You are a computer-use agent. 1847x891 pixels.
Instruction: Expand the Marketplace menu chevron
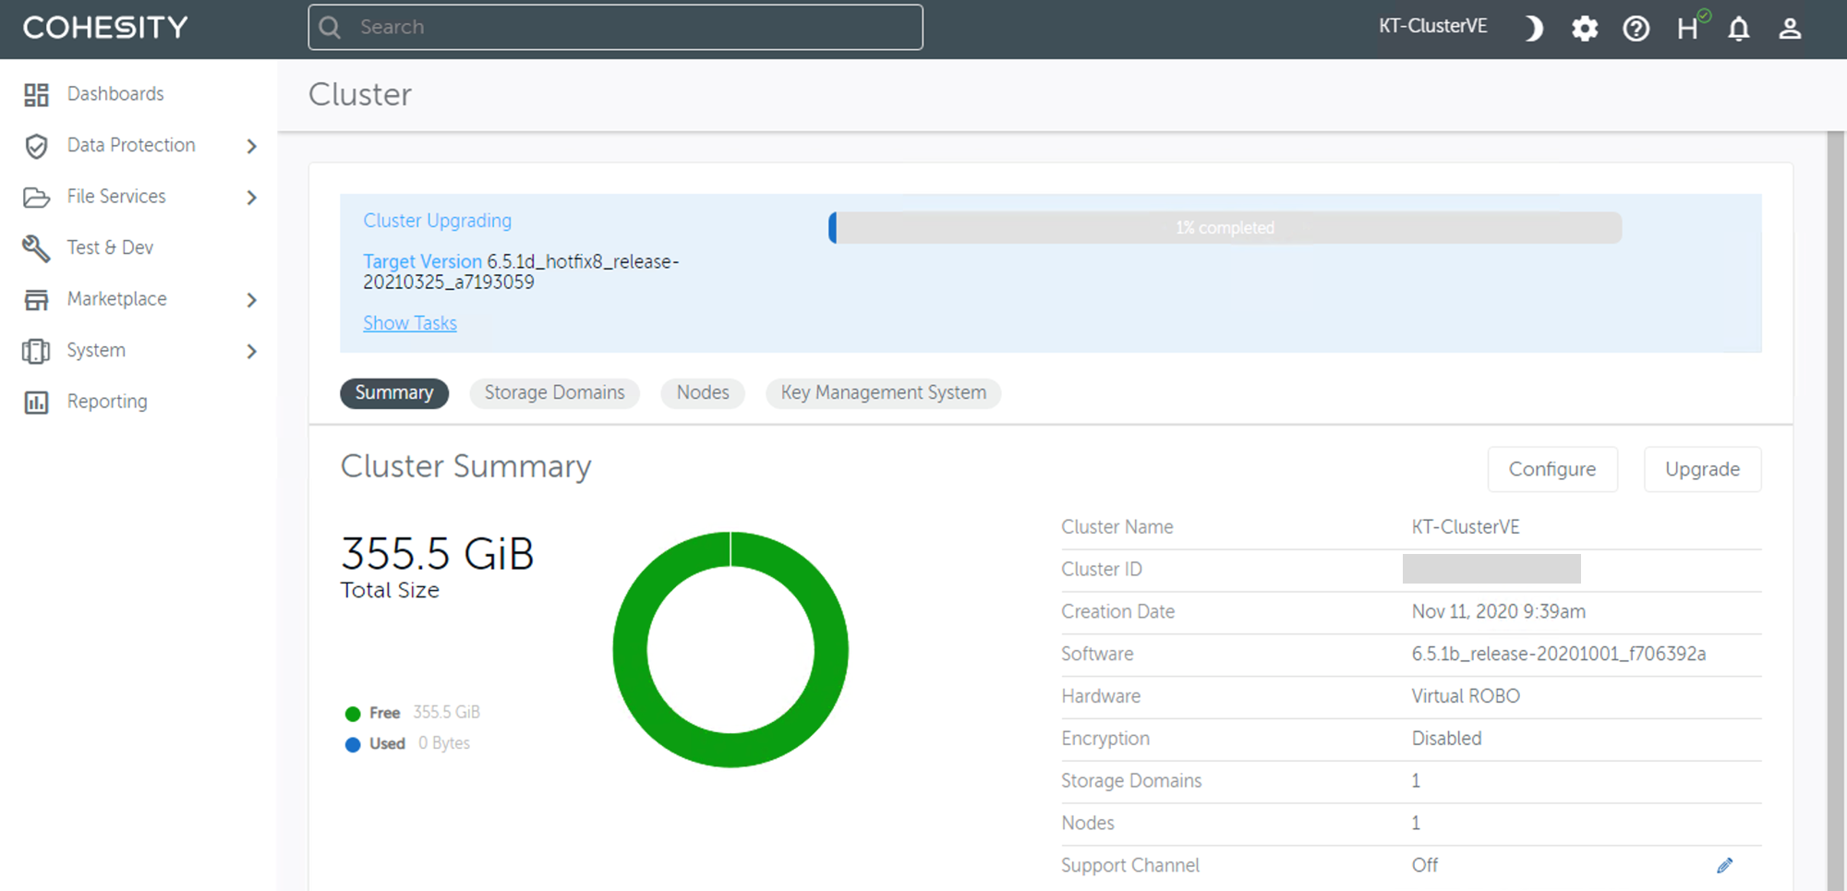click(251, 299)
